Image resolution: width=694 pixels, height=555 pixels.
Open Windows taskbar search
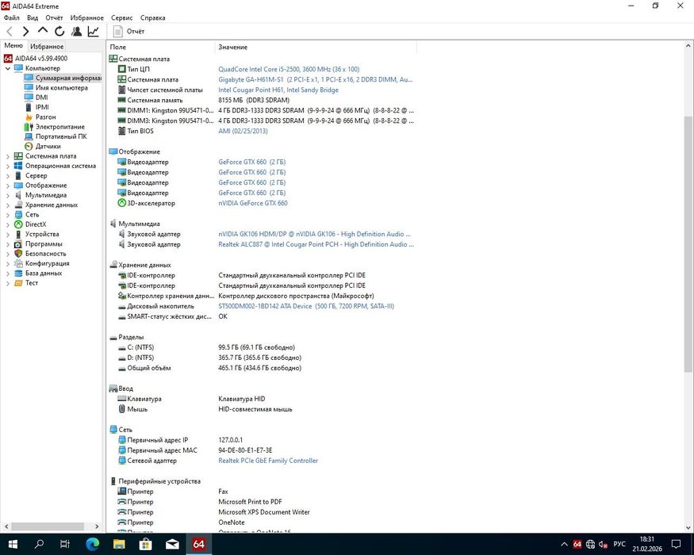point(39,544)
